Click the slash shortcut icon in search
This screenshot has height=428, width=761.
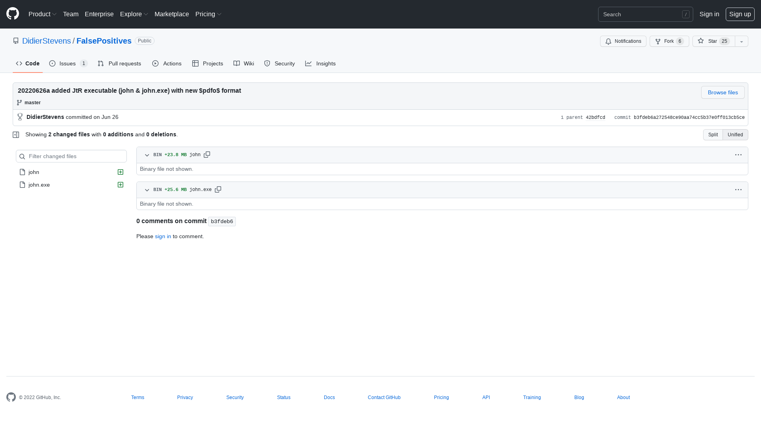pos(686,14)
